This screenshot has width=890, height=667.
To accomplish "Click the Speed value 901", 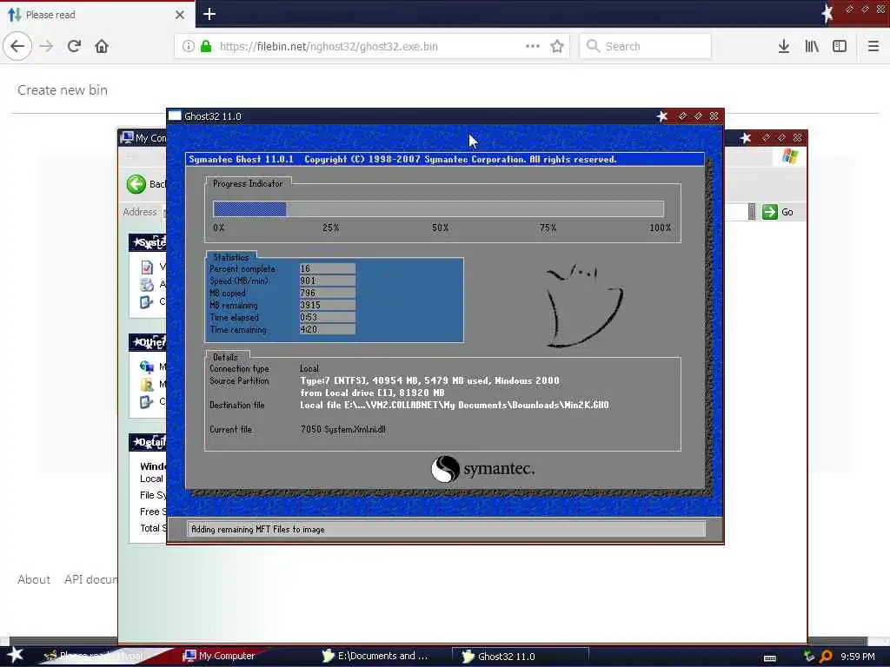I will (x=328, y=281).
